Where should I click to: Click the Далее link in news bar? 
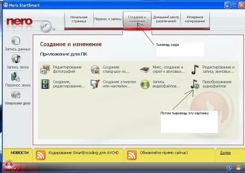click(225, 153)
